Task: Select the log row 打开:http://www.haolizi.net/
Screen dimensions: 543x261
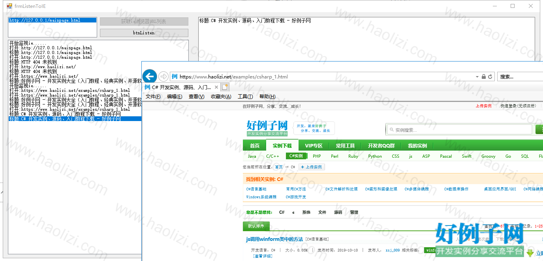Action: 43,67
